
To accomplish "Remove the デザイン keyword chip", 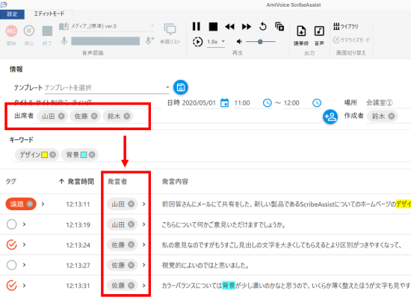I will (53, 155).
